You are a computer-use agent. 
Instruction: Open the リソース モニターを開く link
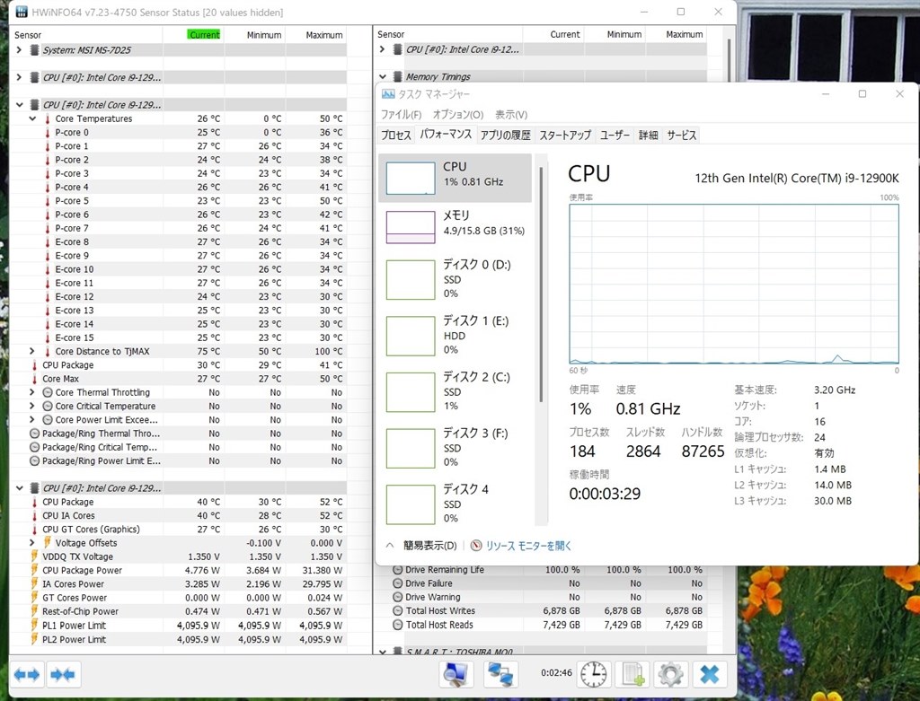(528, 546)
